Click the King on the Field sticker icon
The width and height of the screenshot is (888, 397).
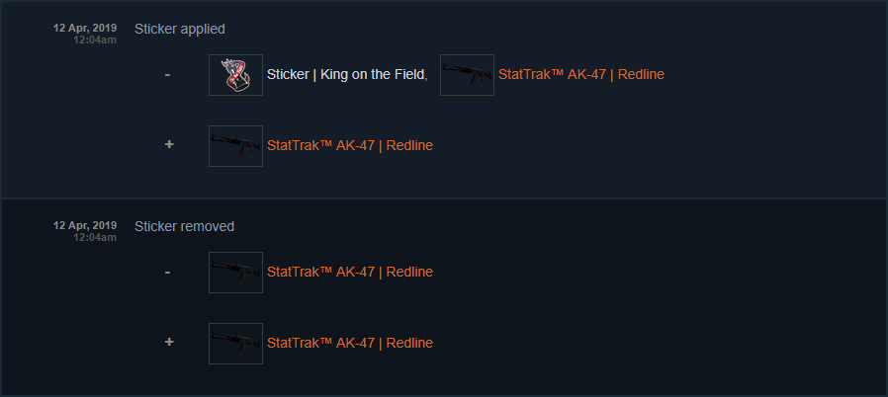[x=235, y=75]
